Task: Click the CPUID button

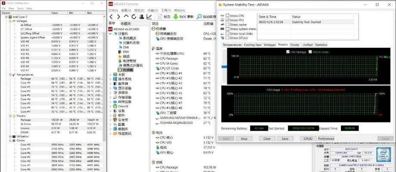Action: (308, 139)
